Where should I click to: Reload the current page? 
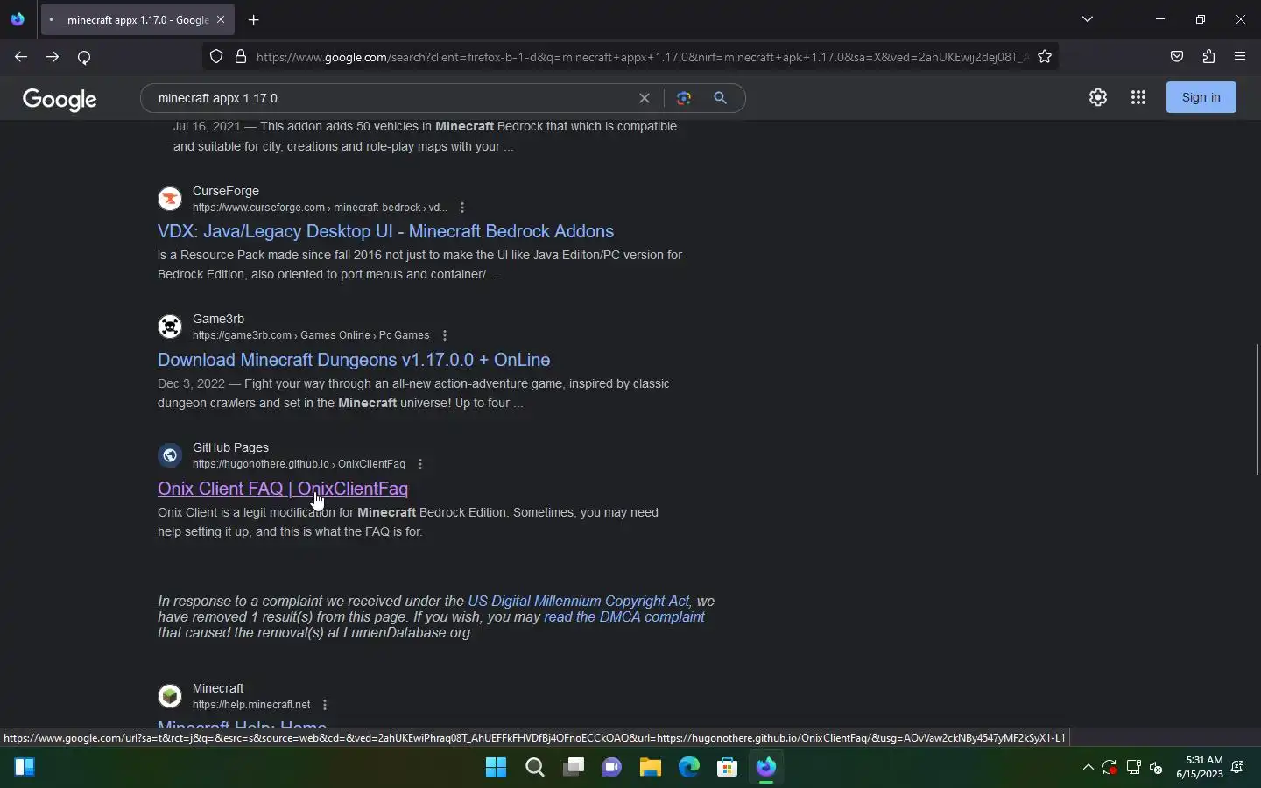point(84,57)
